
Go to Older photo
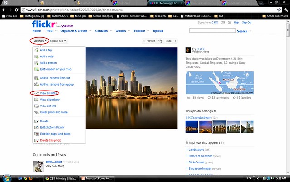[x=171, y=41]
